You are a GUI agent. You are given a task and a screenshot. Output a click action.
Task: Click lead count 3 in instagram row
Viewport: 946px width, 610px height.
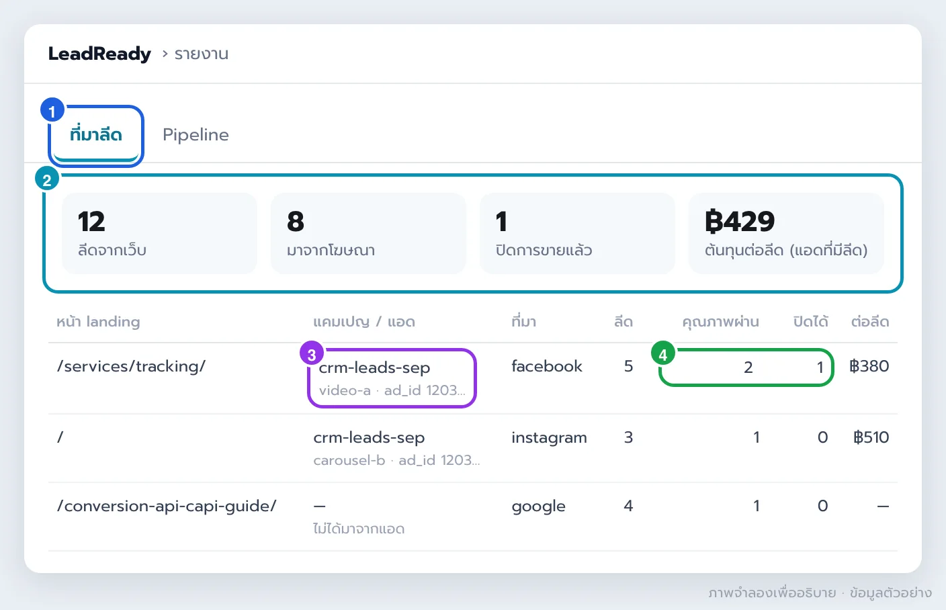(x=629, y=437)
